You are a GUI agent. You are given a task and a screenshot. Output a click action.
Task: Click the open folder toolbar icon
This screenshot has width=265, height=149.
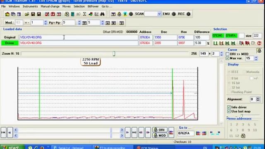[27, 14]
